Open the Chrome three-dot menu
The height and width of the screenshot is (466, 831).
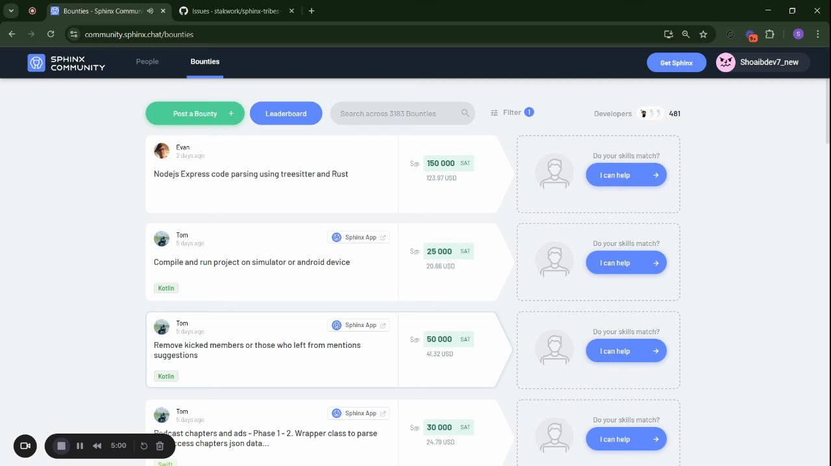(x=817, y=34)
